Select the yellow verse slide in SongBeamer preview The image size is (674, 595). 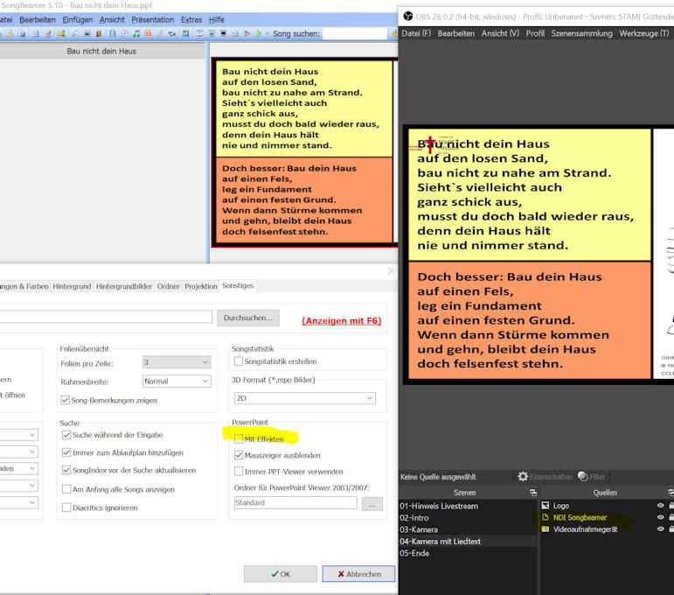tap(304, 108)
